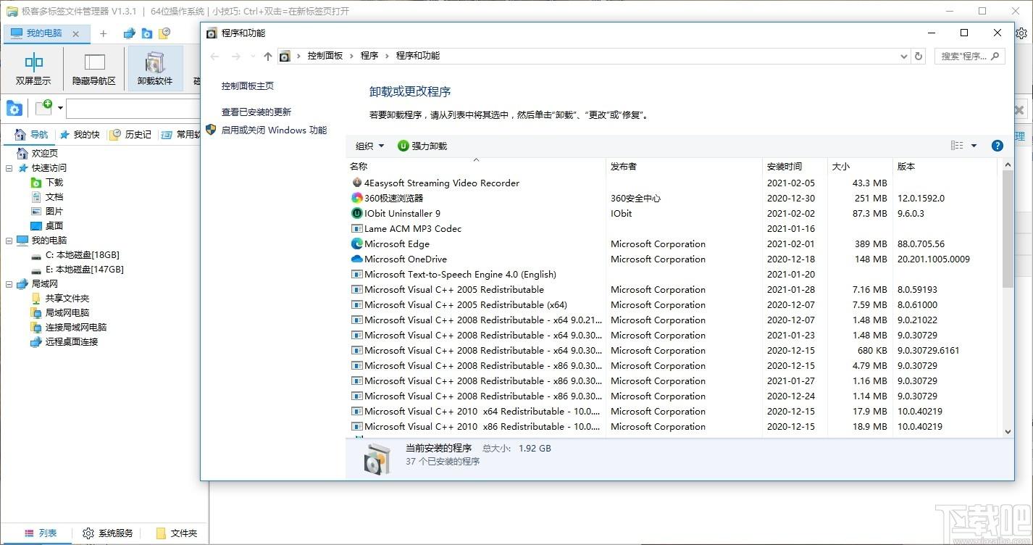
Task: Refresh the 程序和功能 address bar
Action: pos(919,56)
